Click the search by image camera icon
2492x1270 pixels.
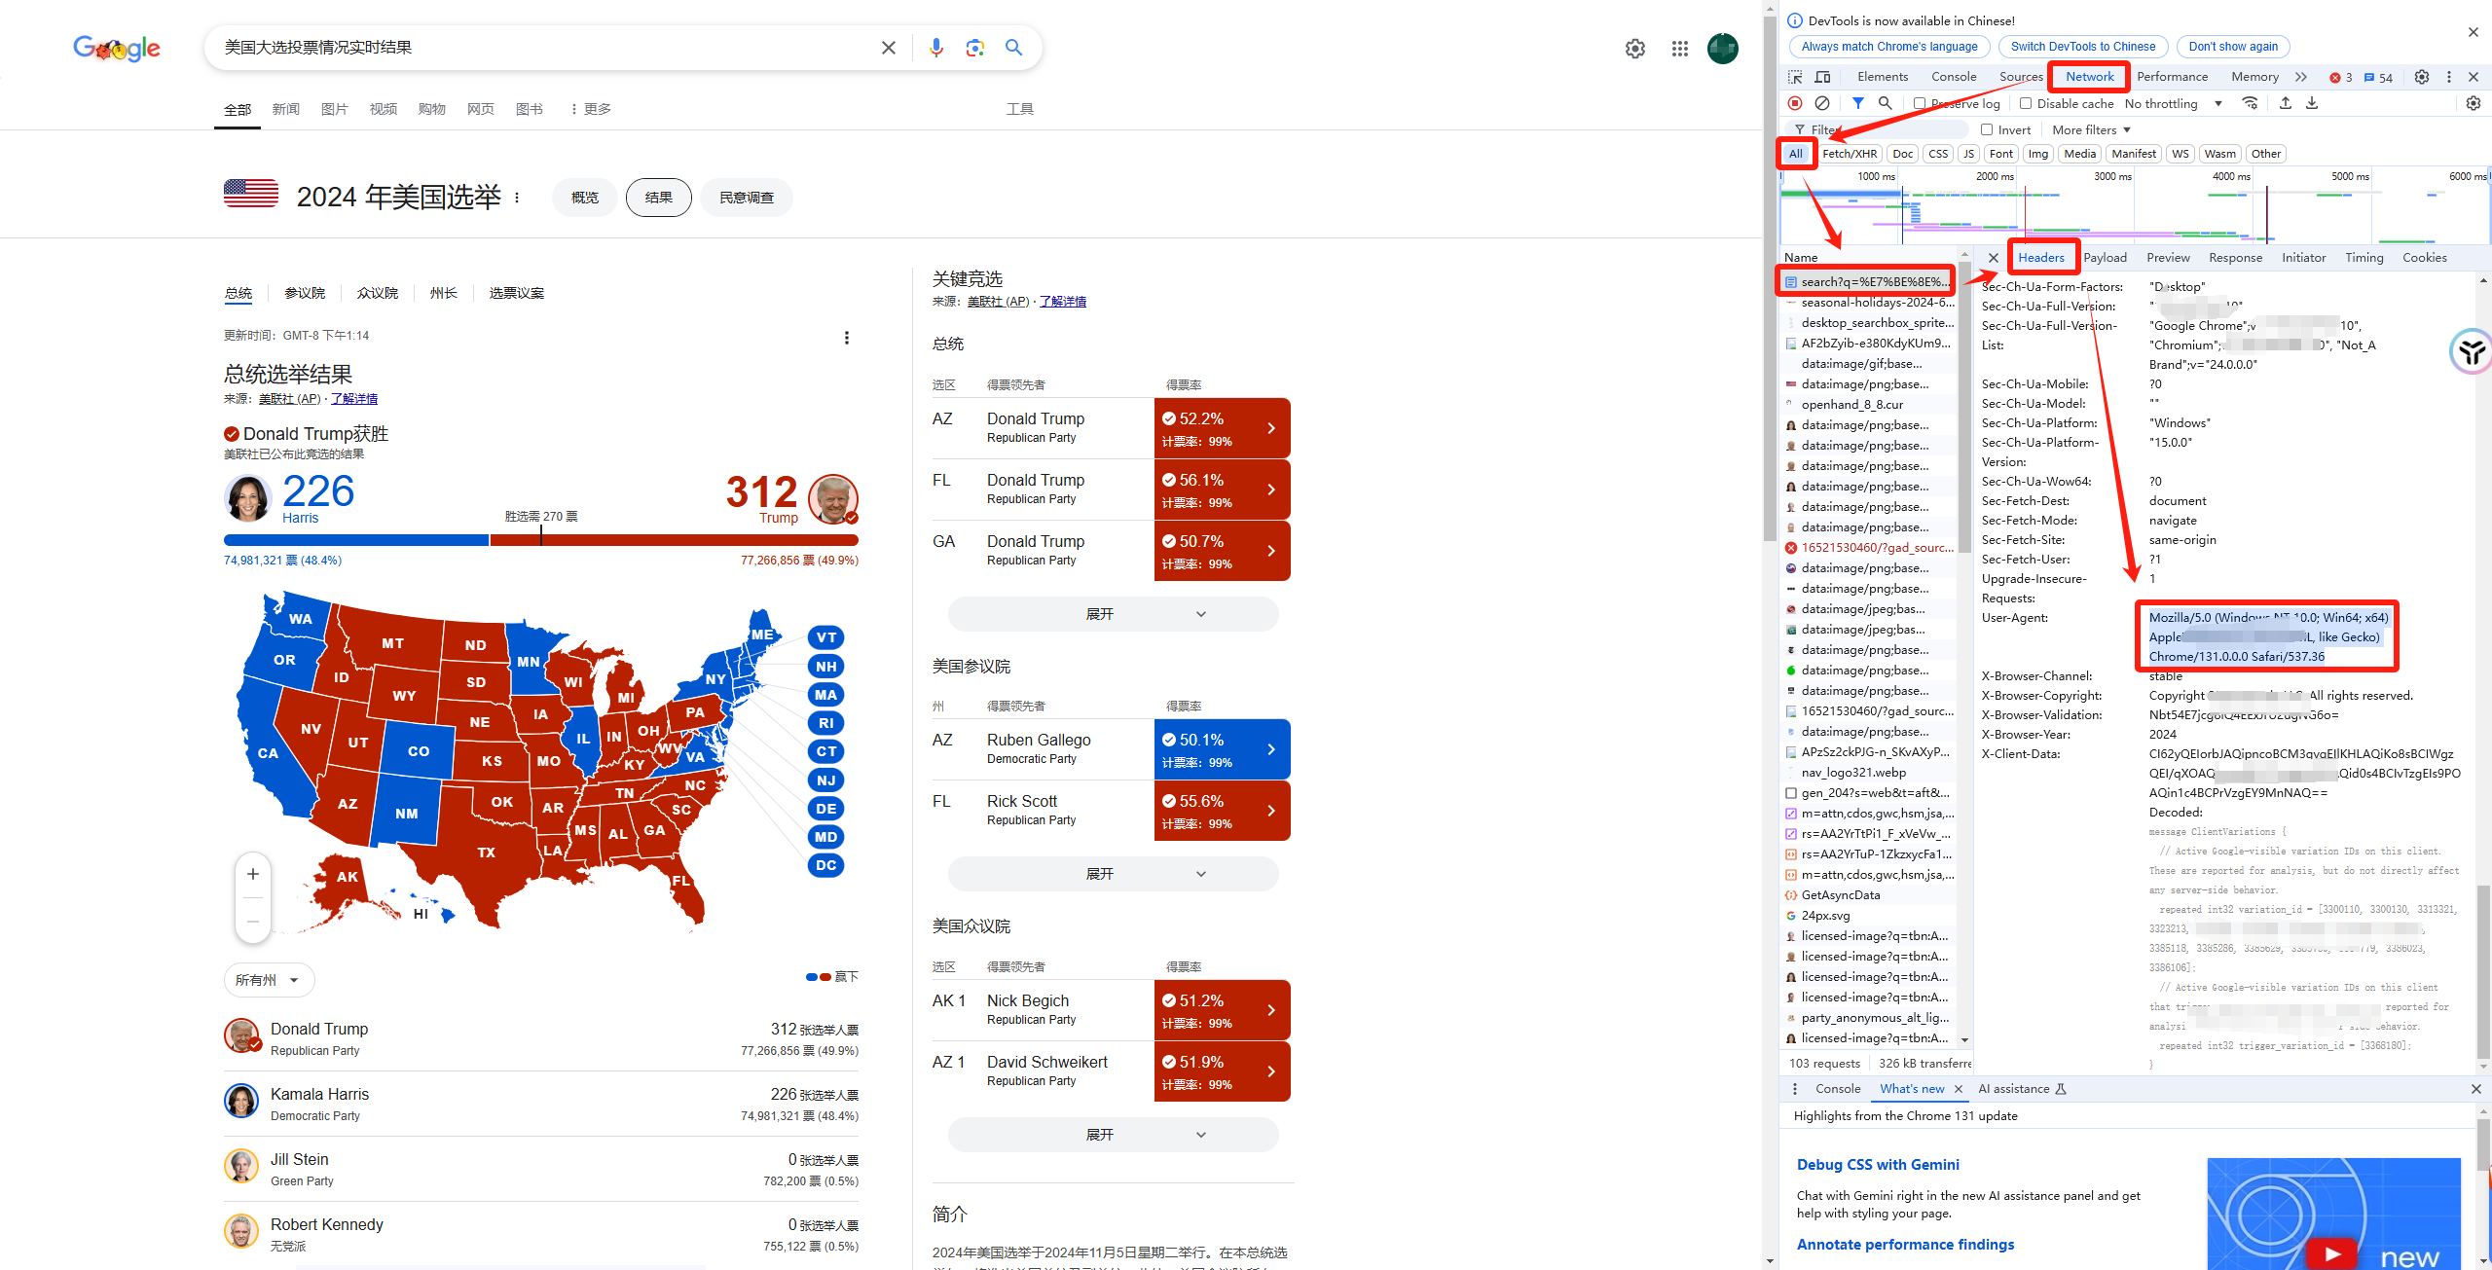[974, 48]
